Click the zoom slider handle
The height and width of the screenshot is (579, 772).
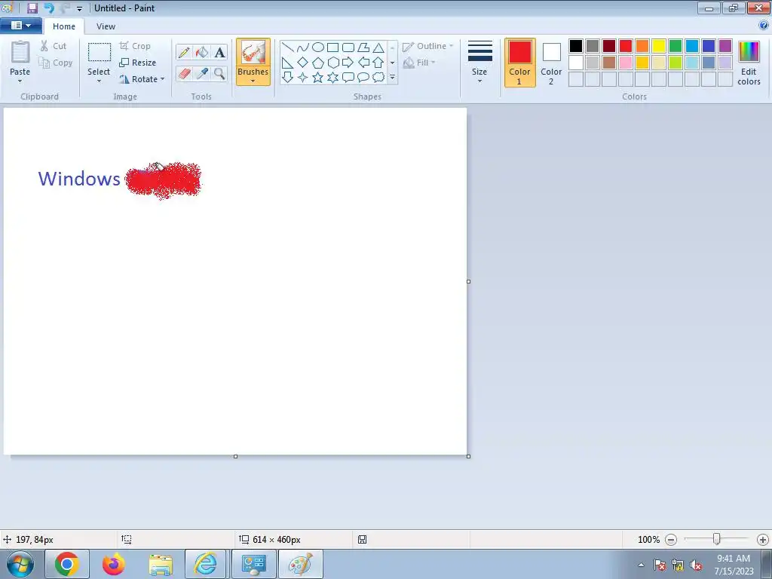point(717,539)
